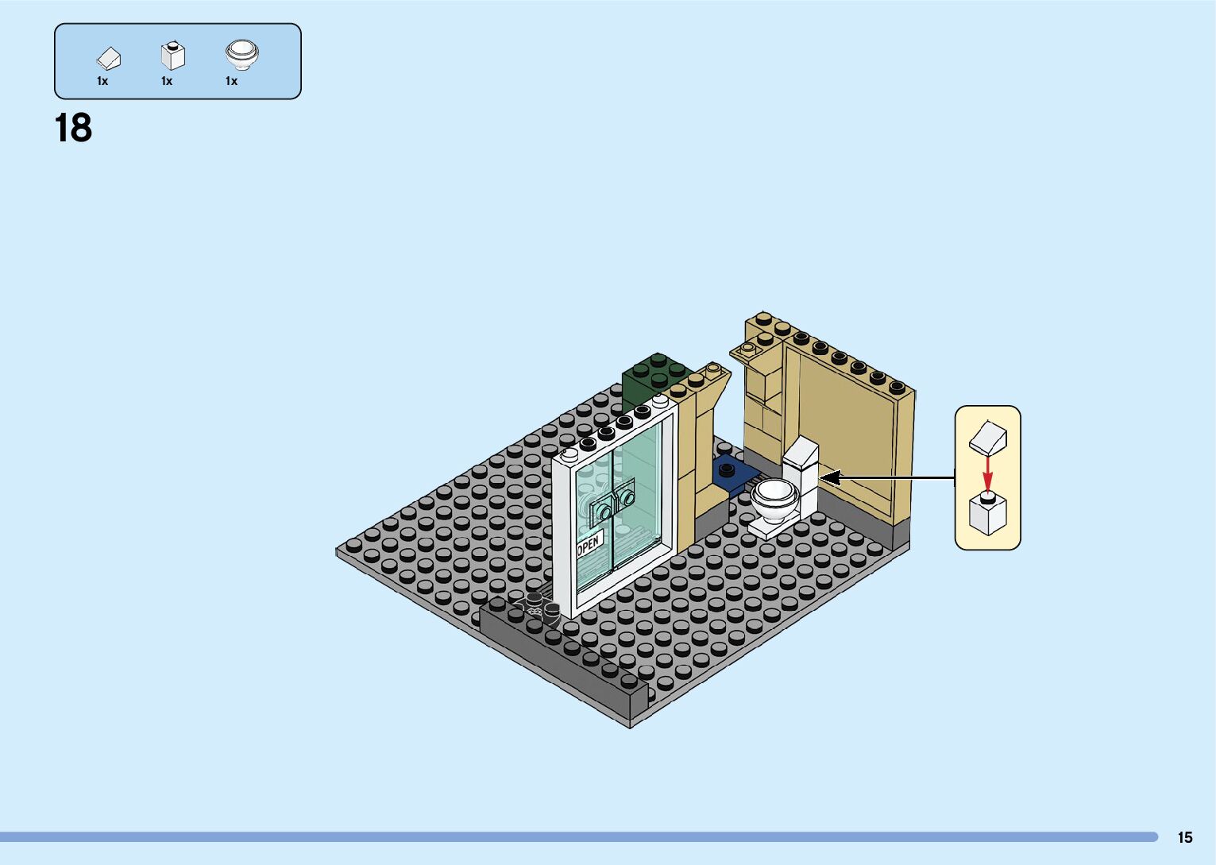Click the white slope piece in parts list
1216x865 pixels.
point(108,58)
